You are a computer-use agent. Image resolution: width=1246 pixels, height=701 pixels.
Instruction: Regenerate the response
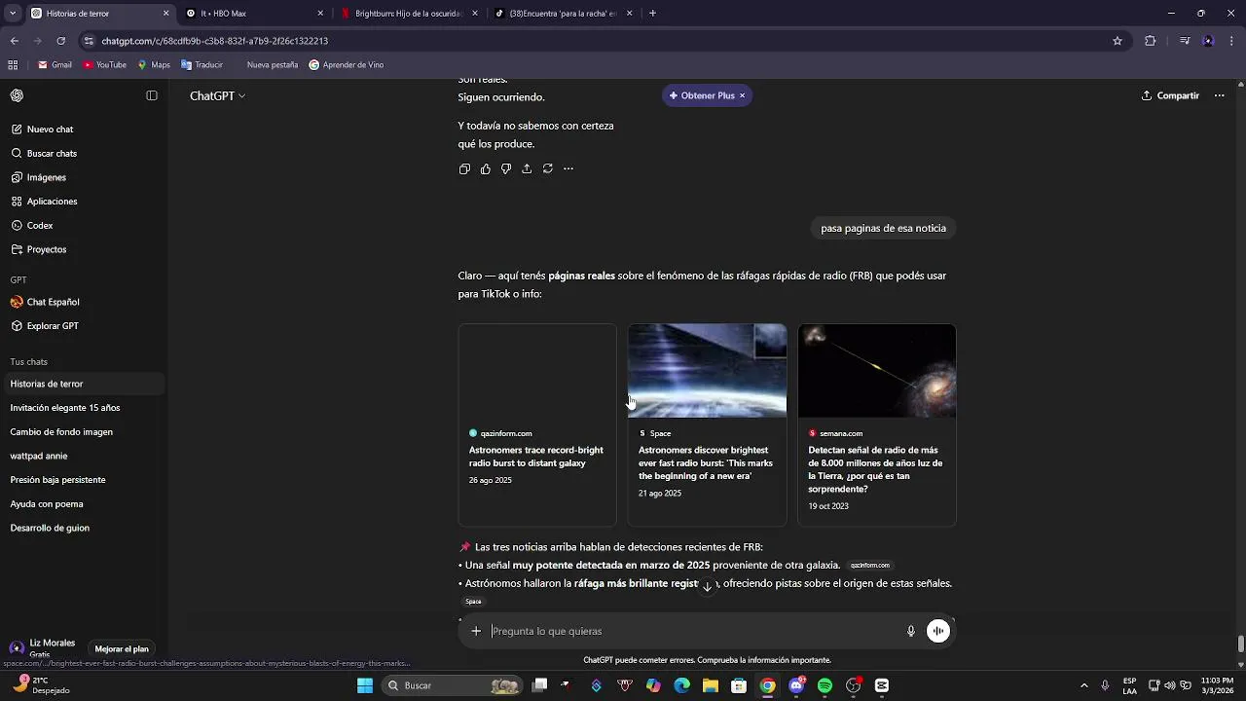point(548,168)
